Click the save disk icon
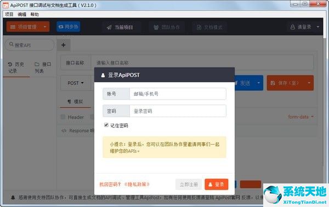The image size is (329, 207). tap(273, 83)
